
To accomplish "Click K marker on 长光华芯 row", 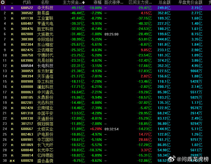I will pyautogui.click(x=12, y=150).
